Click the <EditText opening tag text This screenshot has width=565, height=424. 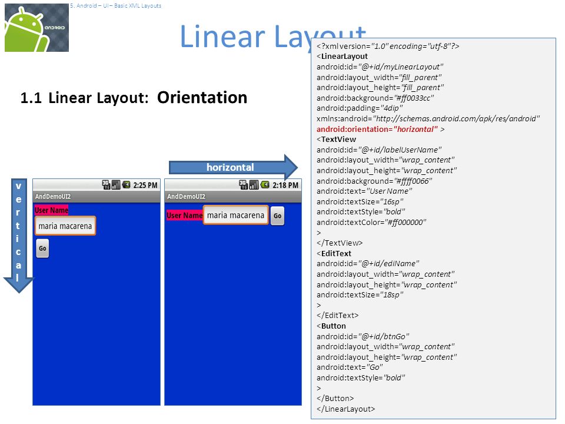[x=334, y=253]
